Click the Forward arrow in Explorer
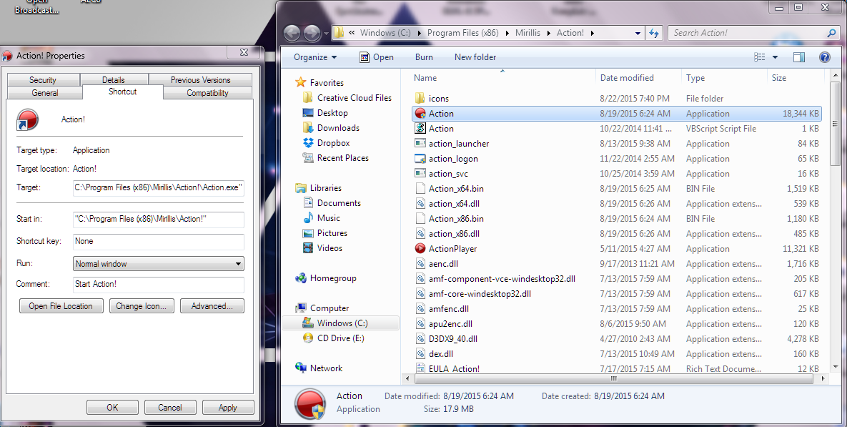The height and width of the screenshot is (427, 847). click(x=312, y=33)
